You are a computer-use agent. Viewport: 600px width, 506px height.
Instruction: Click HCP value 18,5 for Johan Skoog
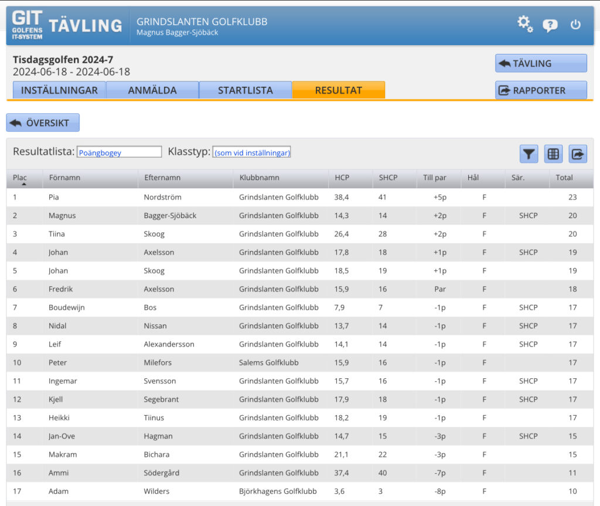click(x=342, y=271)
